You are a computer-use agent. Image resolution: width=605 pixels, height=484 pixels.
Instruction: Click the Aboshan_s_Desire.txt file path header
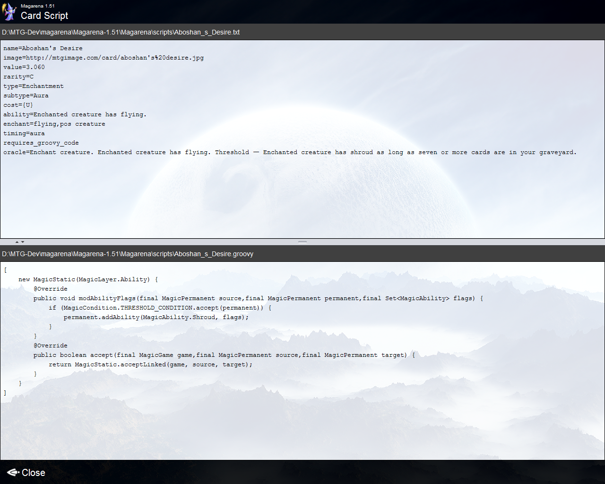tap(121, 32)
